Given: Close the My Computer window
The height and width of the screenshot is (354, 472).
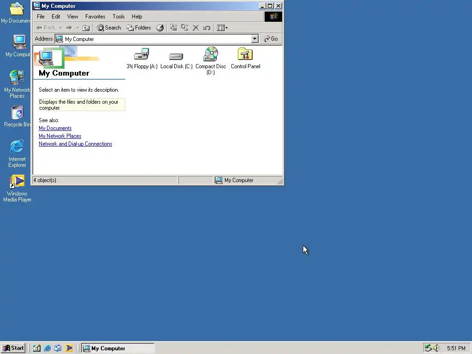Looking at the screenshot, I should 278,6.
